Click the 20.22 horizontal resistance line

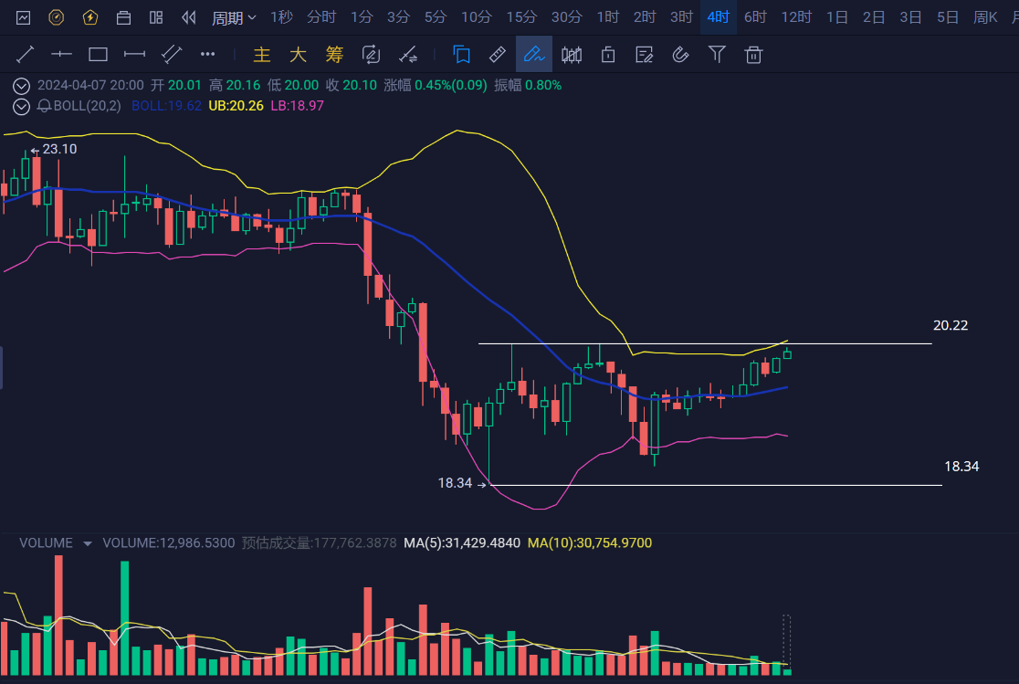(x=703, y=343)
